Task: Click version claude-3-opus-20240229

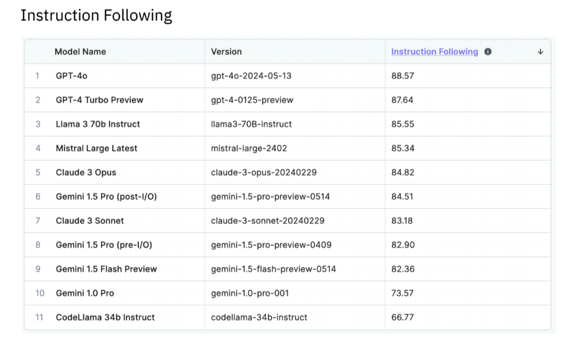Action: pos(264,172)
